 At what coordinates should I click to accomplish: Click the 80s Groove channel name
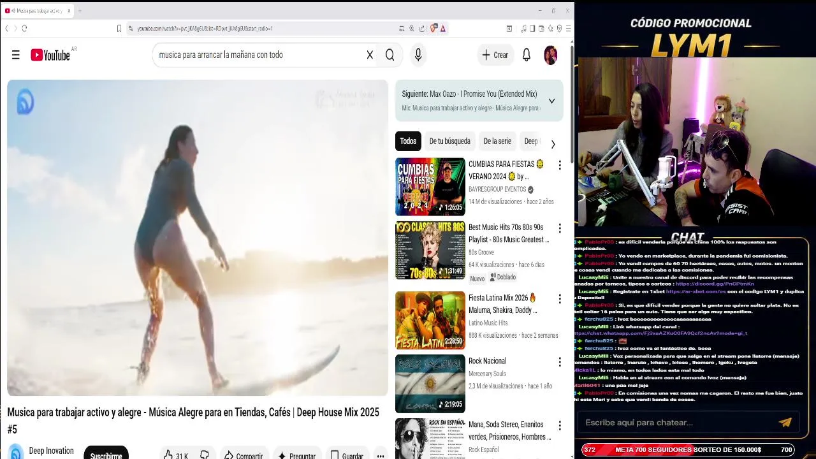pyautogui.click(x=481, y=252)
